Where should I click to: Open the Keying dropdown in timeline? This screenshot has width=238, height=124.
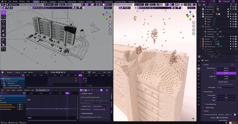point(18,72)
